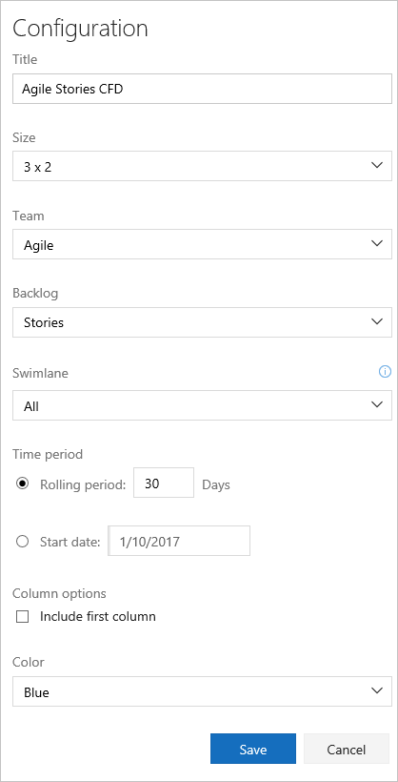Click the Size dropdown chevron arrow
This screenshot has height=782, width=398.
pos(377,166)
